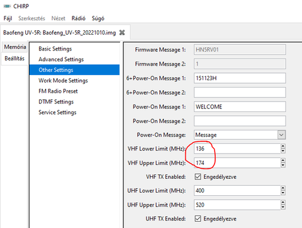Open the Rádió menu

coord(79,18)
